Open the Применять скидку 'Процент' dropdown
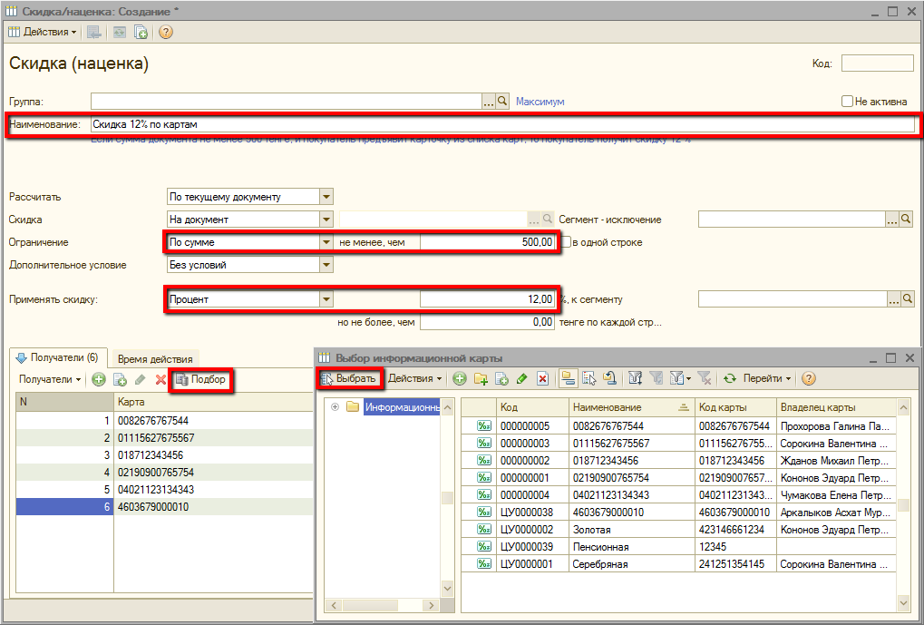 pyautogui.click(x=326, y=299)
